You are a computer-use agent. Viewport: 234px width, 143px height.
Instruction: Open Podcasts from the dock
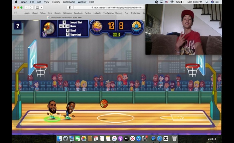[120, 139]
